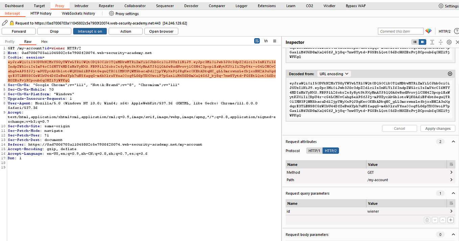Forward the intercepted request
The height and width of the screenshot is (241, 459).
[x=19, y=31]
